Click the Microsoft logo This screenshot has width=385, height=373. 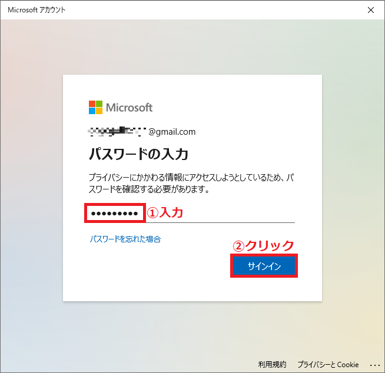(x=121, y=107)
